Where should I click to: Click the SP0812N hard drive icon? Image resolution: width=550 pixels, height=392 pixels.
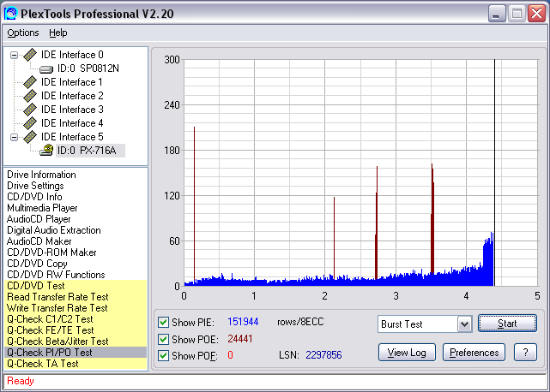46,69
